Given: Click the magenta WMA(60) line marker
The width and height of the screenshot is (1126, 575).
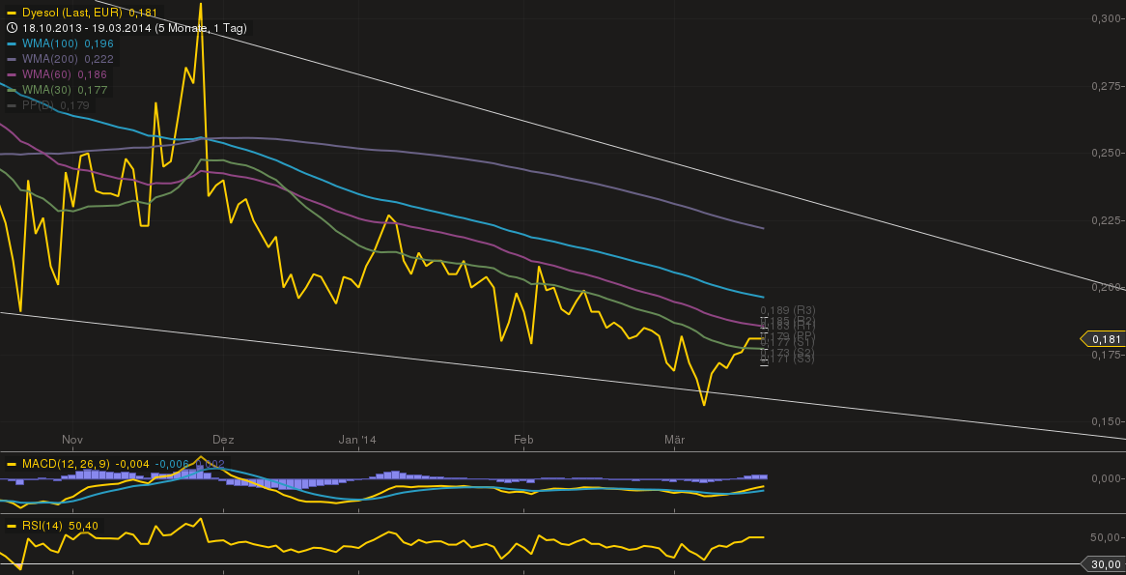Looking at the screenshot, I should coord(12,74).
